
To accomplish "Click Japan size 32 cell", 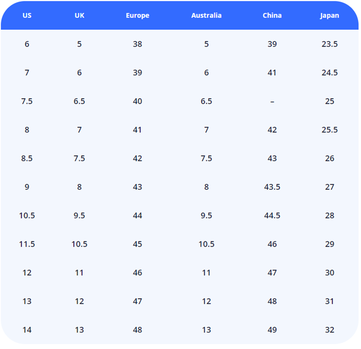I will point(330,330).
